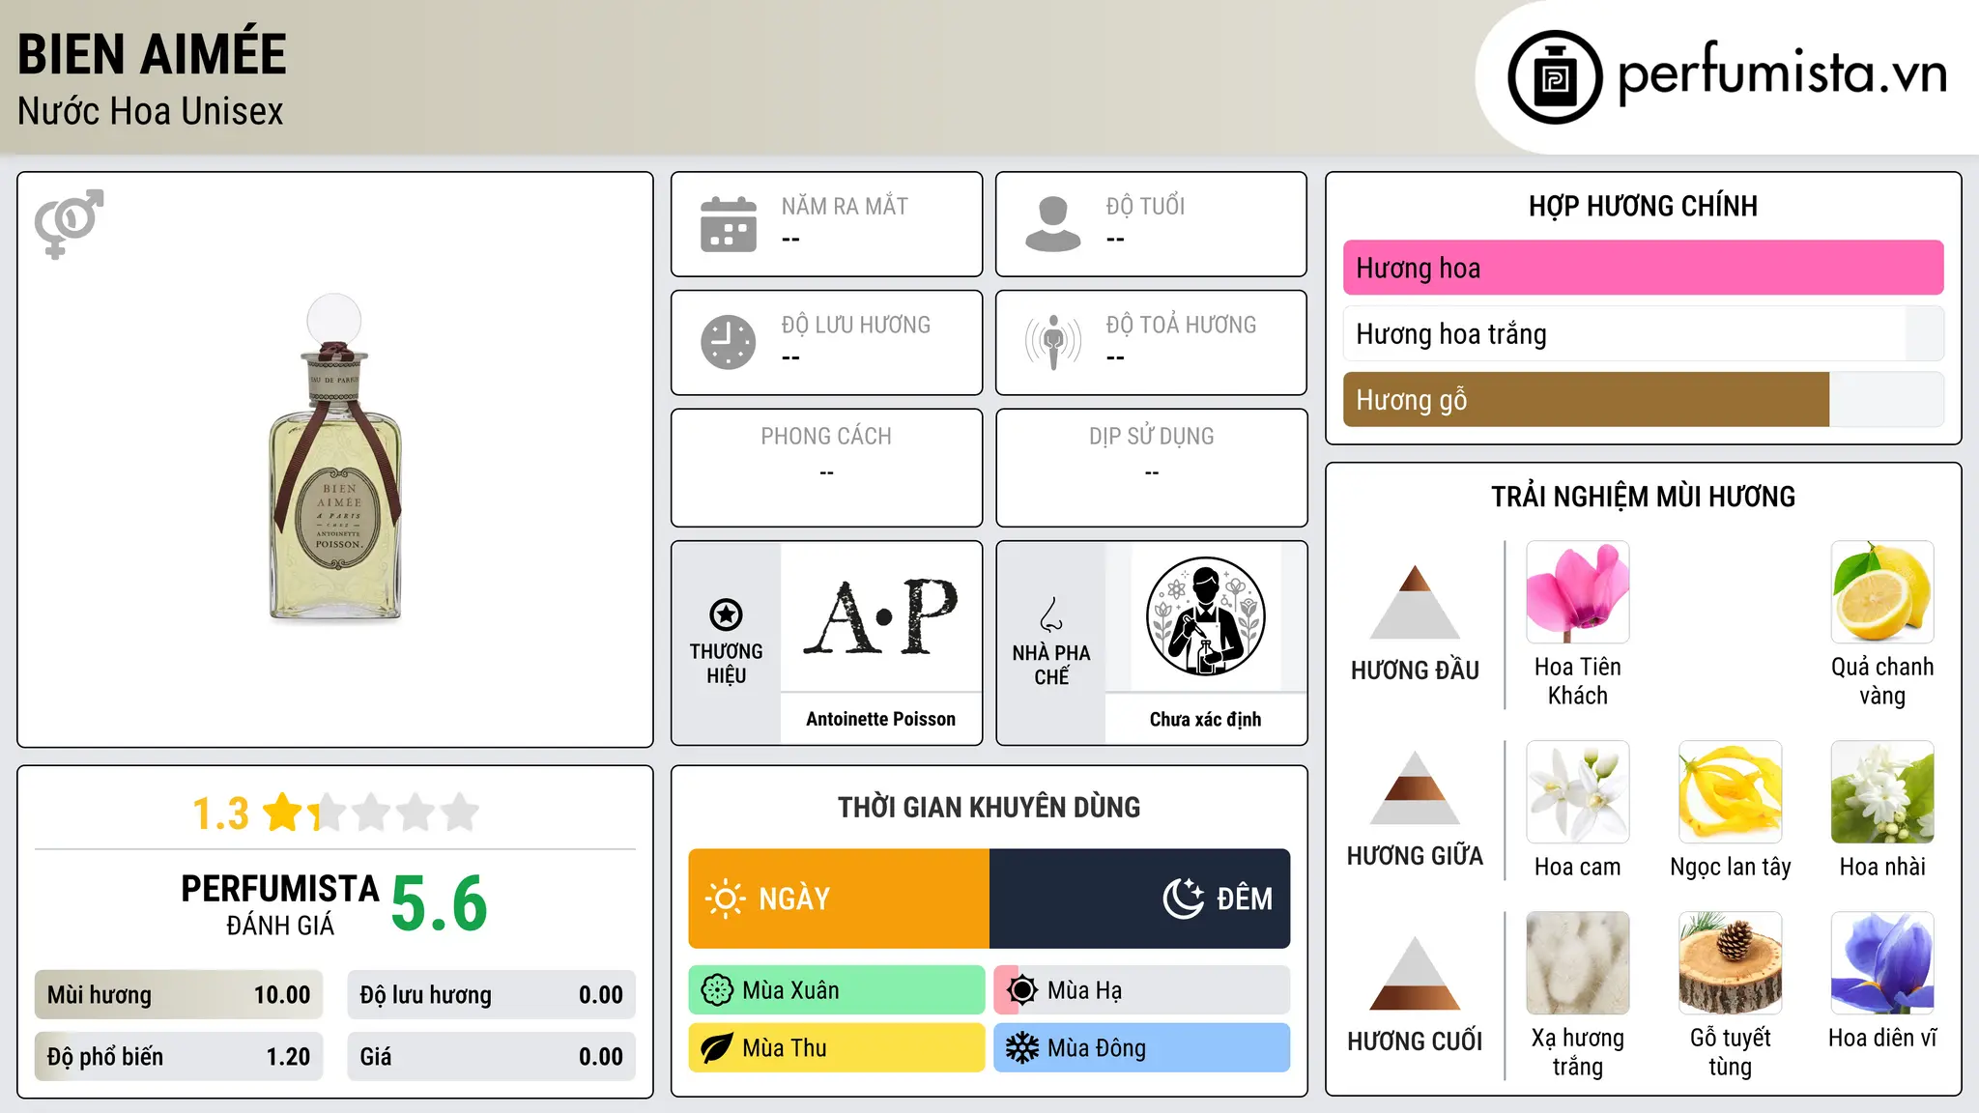Choose the Mùa Thu season bar
Image resolution: width=1979 pixels, height=1113 pixels.
click(837, 1048)
